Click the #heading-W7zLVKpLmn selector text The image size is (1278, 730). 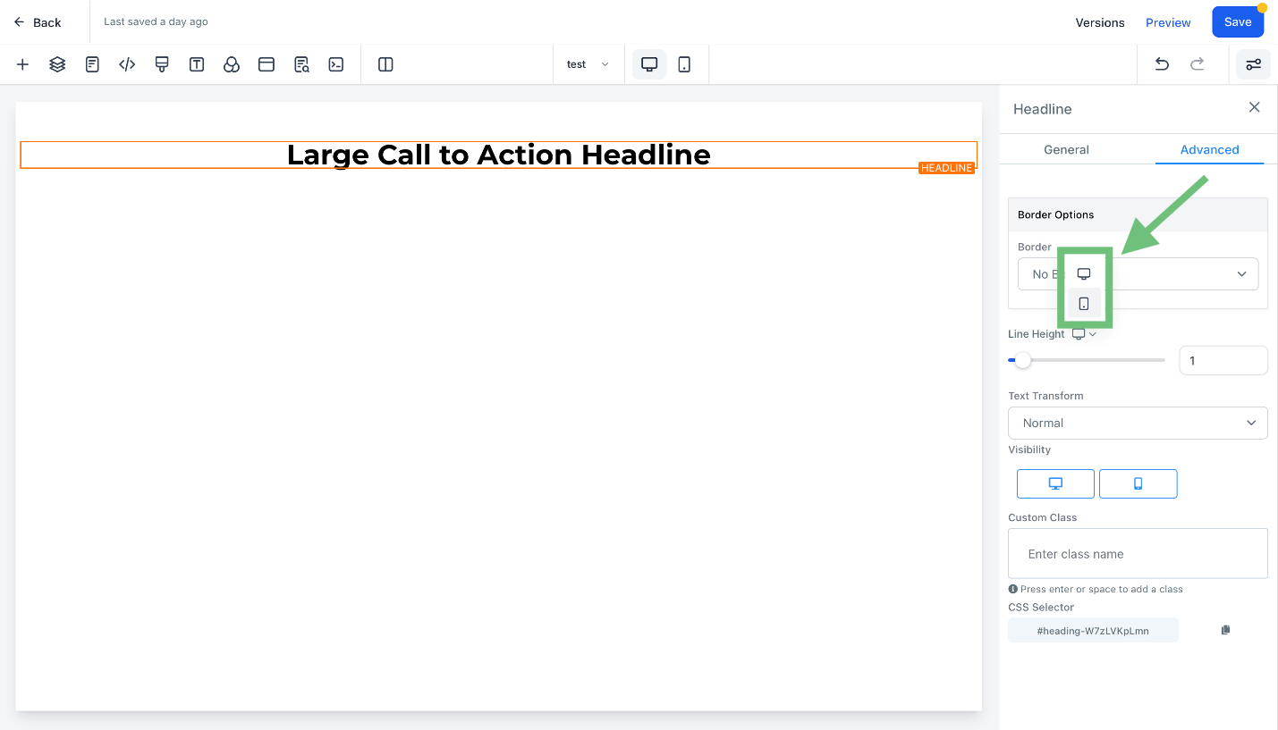1093,630
